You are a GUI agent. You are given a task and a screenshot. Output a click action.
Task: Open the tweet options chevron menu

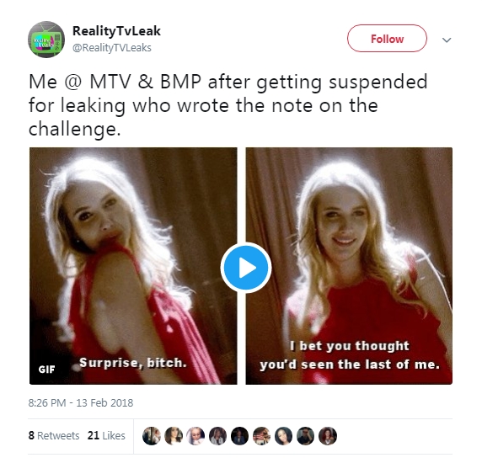click(x=447, y=40)
